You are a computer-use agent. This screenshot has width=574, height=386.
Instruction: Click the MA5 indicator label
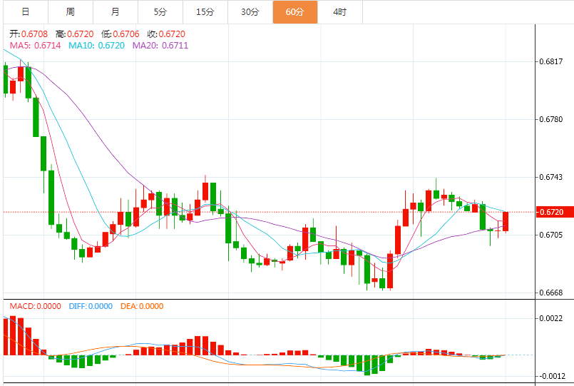pos(35,46)
